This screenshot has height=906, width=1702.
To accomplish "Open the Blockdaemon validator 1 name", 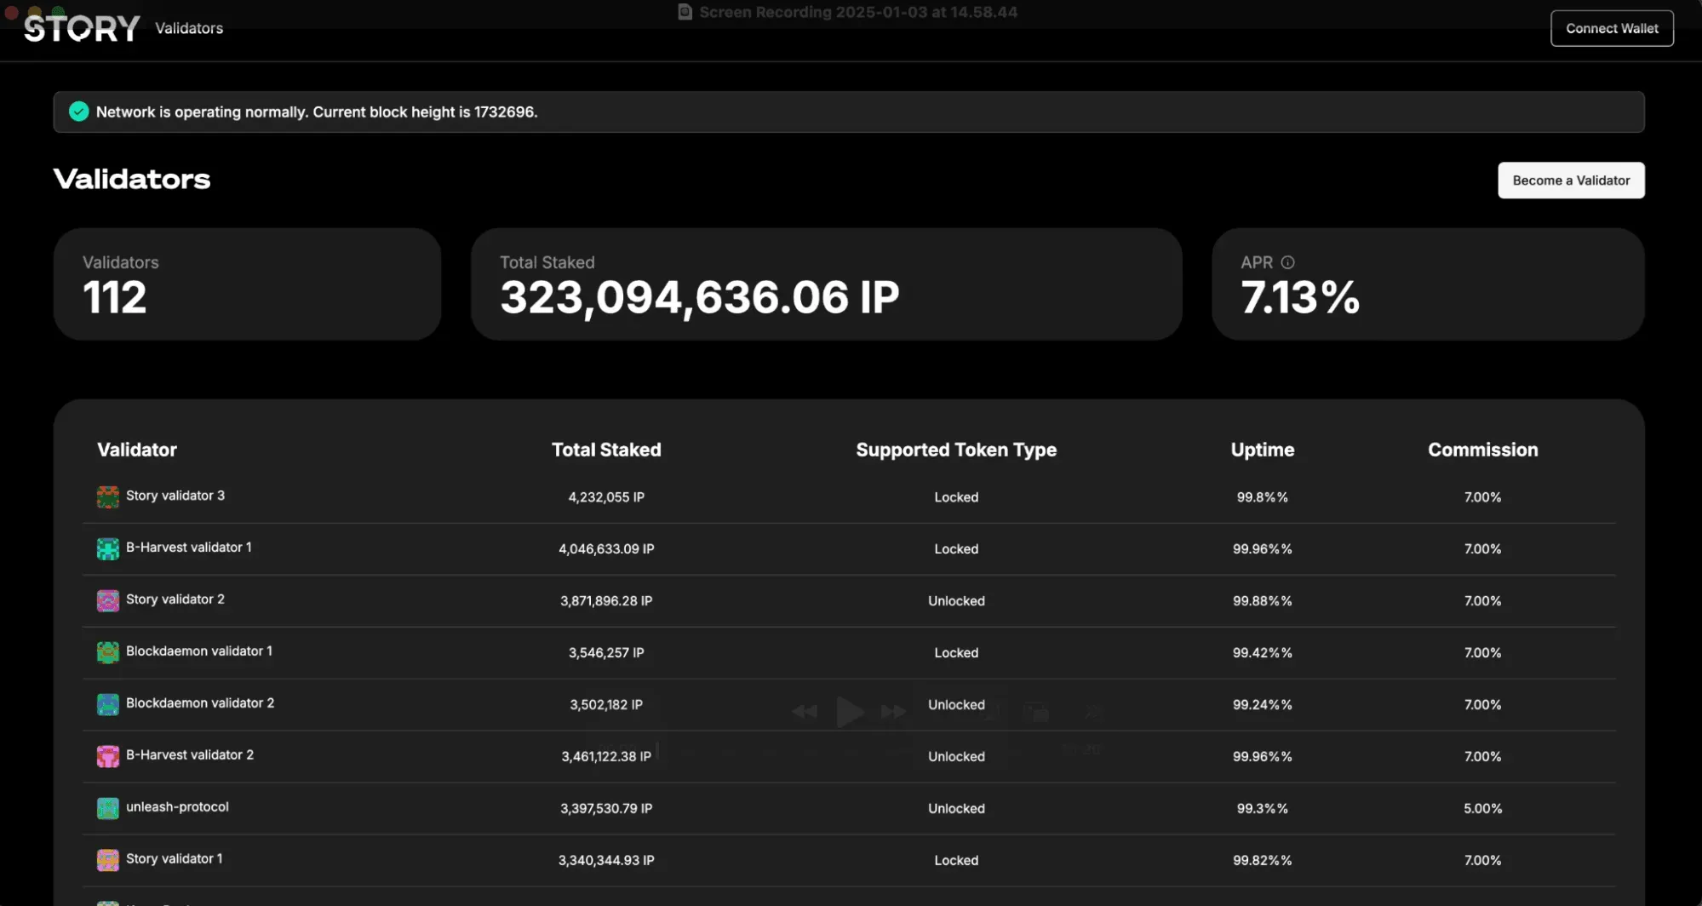I will 199,651.
